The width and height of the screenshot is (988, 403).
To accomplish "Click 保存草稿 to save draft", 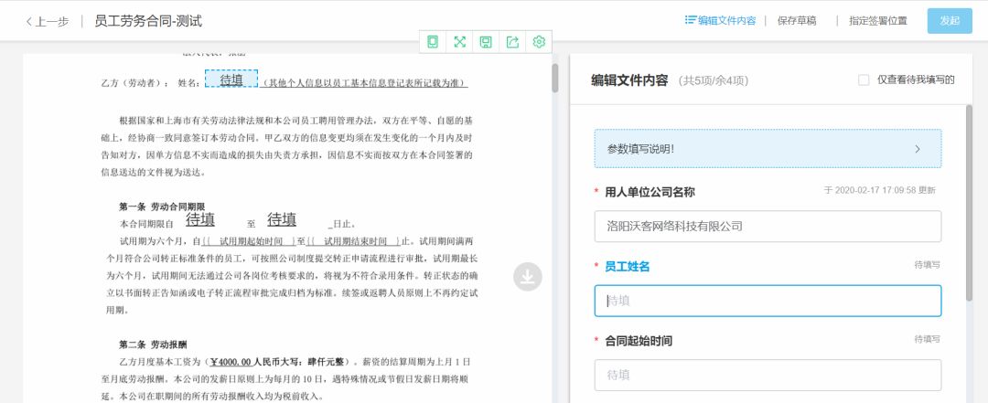I will 797,20.
